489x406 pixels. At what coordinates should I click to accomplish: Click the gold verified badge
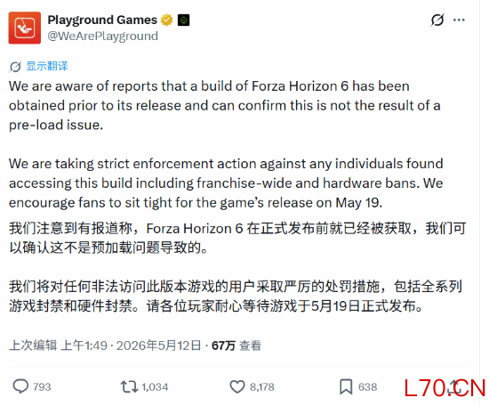[x=166, y=20]
